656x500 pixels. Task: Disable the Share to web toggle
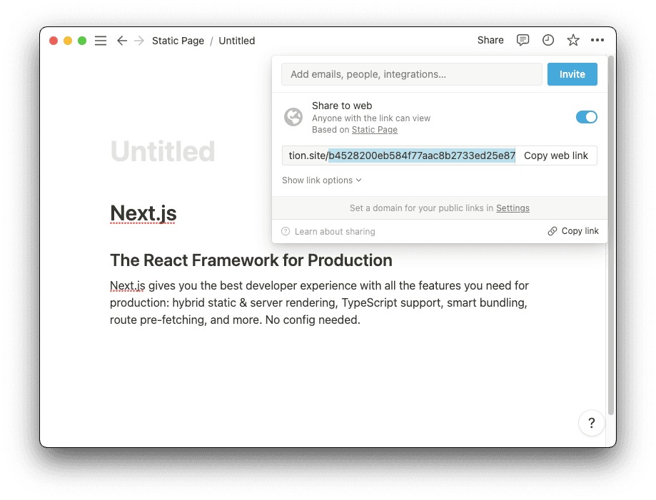[x=586, y=117]
